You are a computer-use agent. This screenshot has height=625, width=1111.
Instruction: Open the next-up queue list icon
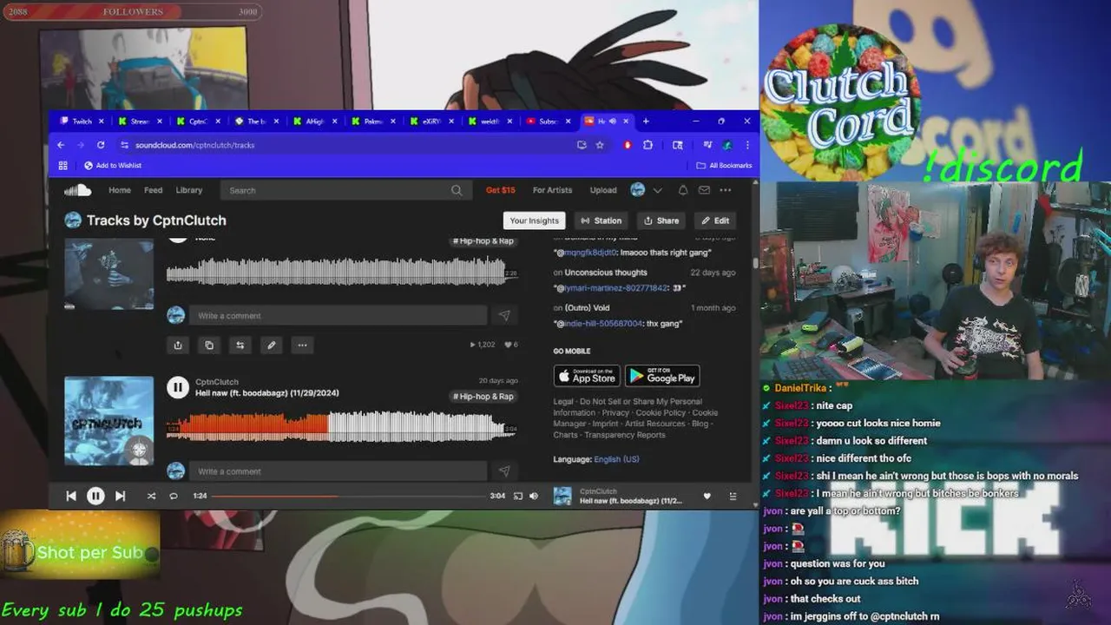click(733, 496)
